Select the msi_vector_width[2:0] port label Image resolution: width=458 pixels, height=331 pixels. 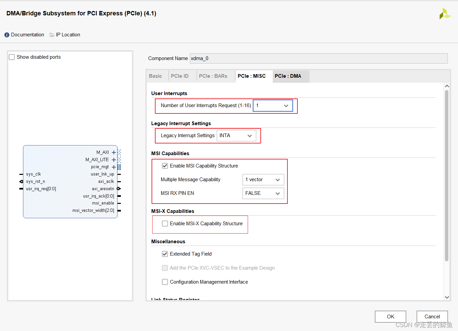coord(93,211)
